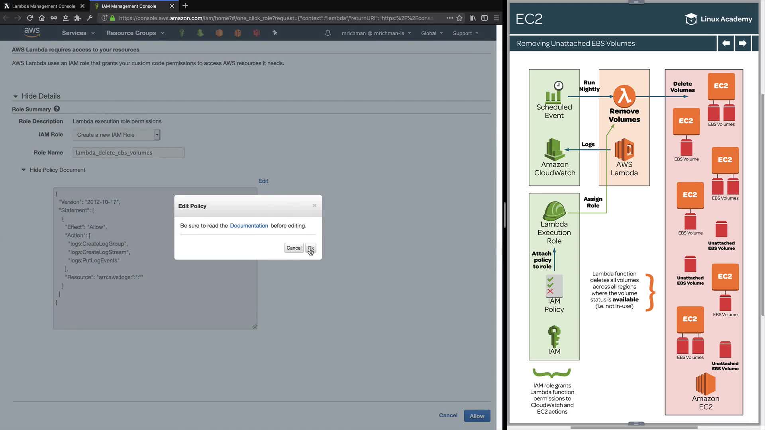Go to previous slide with left arrow

(x=726, y=43)
